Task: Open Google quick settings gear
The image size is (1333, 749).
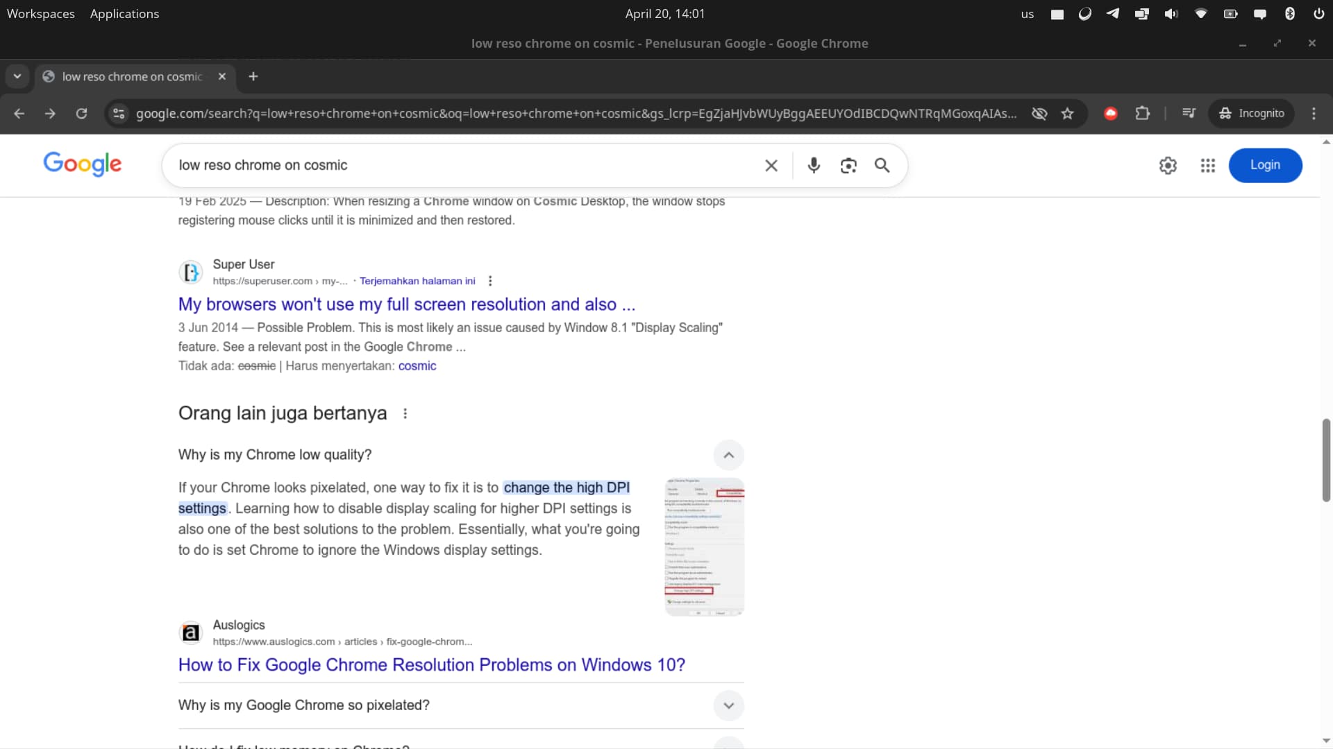Action: click(1168, 166)
